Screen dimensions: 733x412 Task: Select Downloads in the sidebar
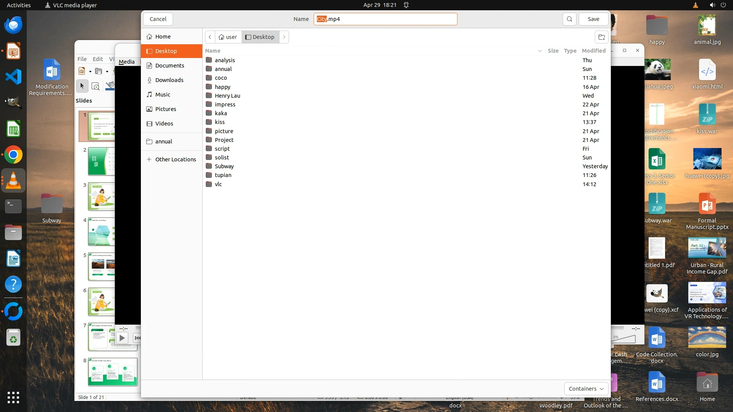click(169, 80)
